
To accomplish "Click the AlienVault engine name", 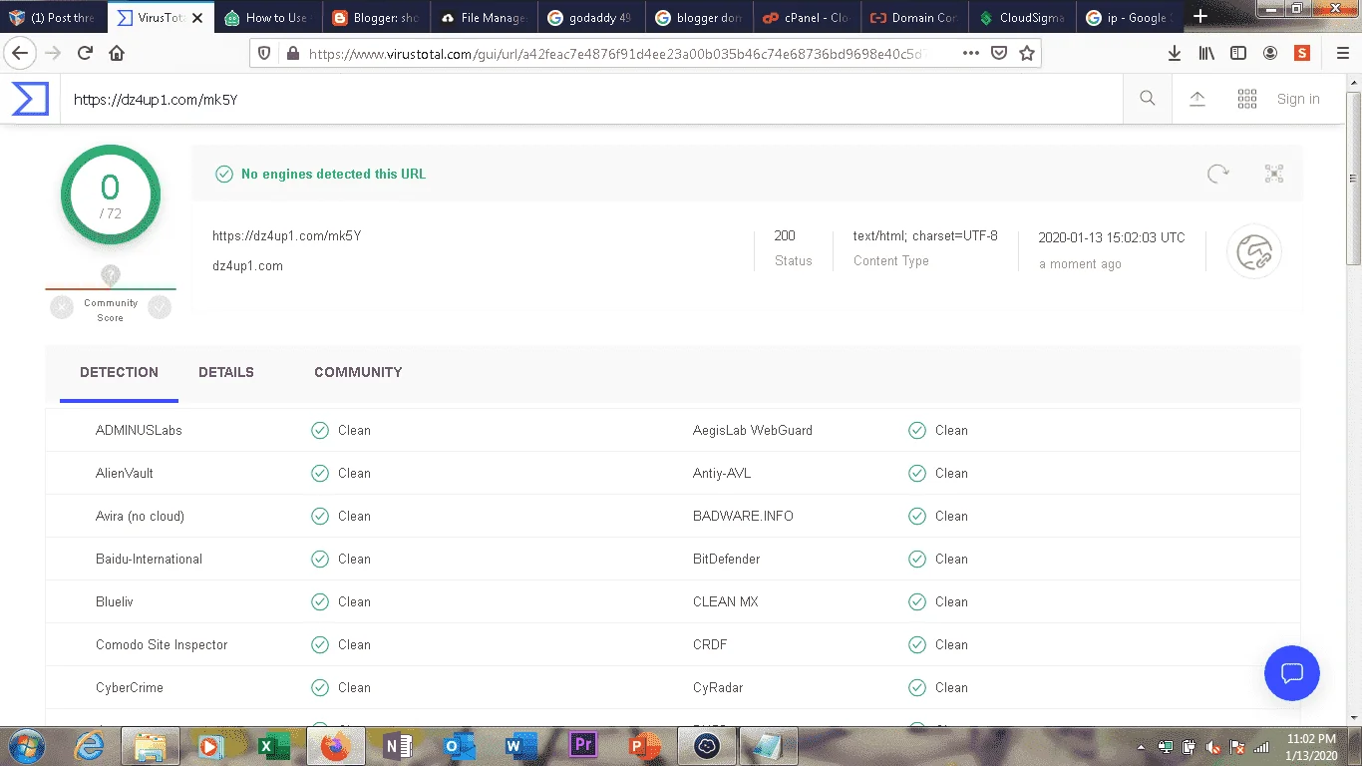I will [x=125, y=473].
